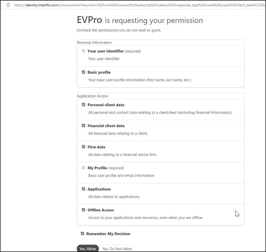The image size is (266, 252).
Task: Uncheck the Applications permission checkbox
Action: 84,189
